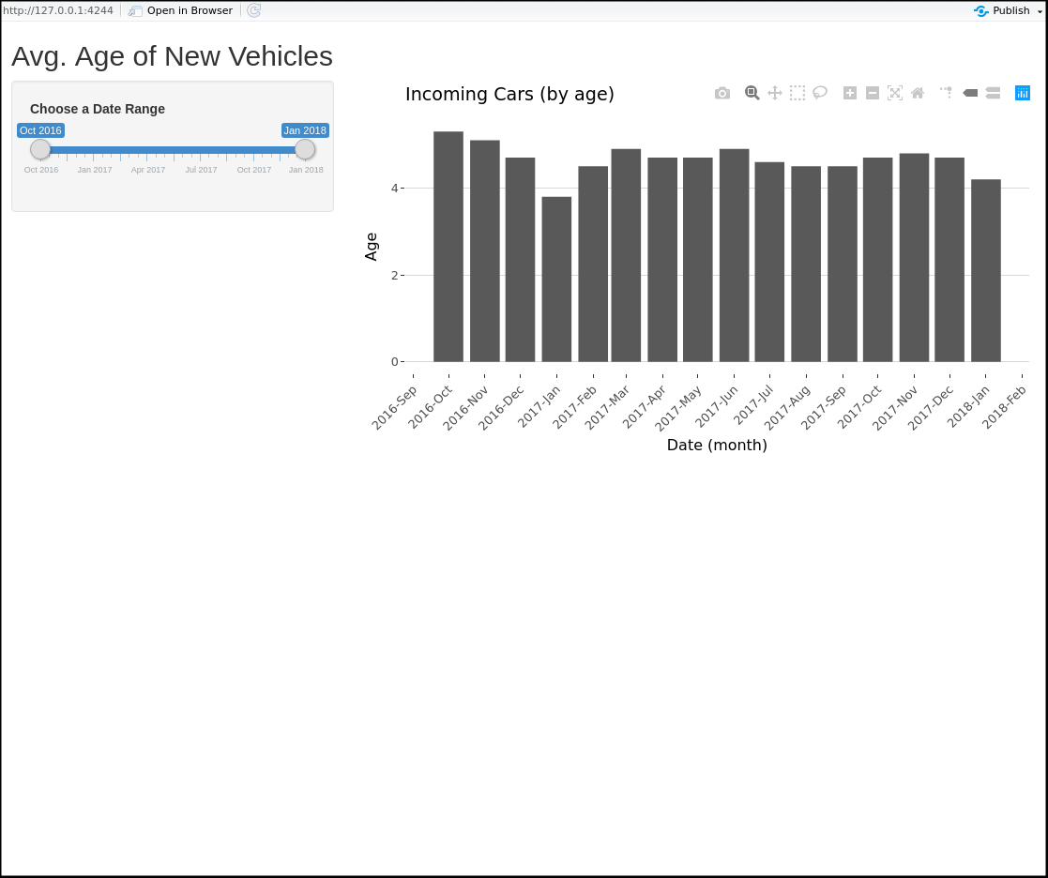Choose the Box Select tool
Image resolution: width=1048 pixels, height=878 pixels.
[797, 93]
